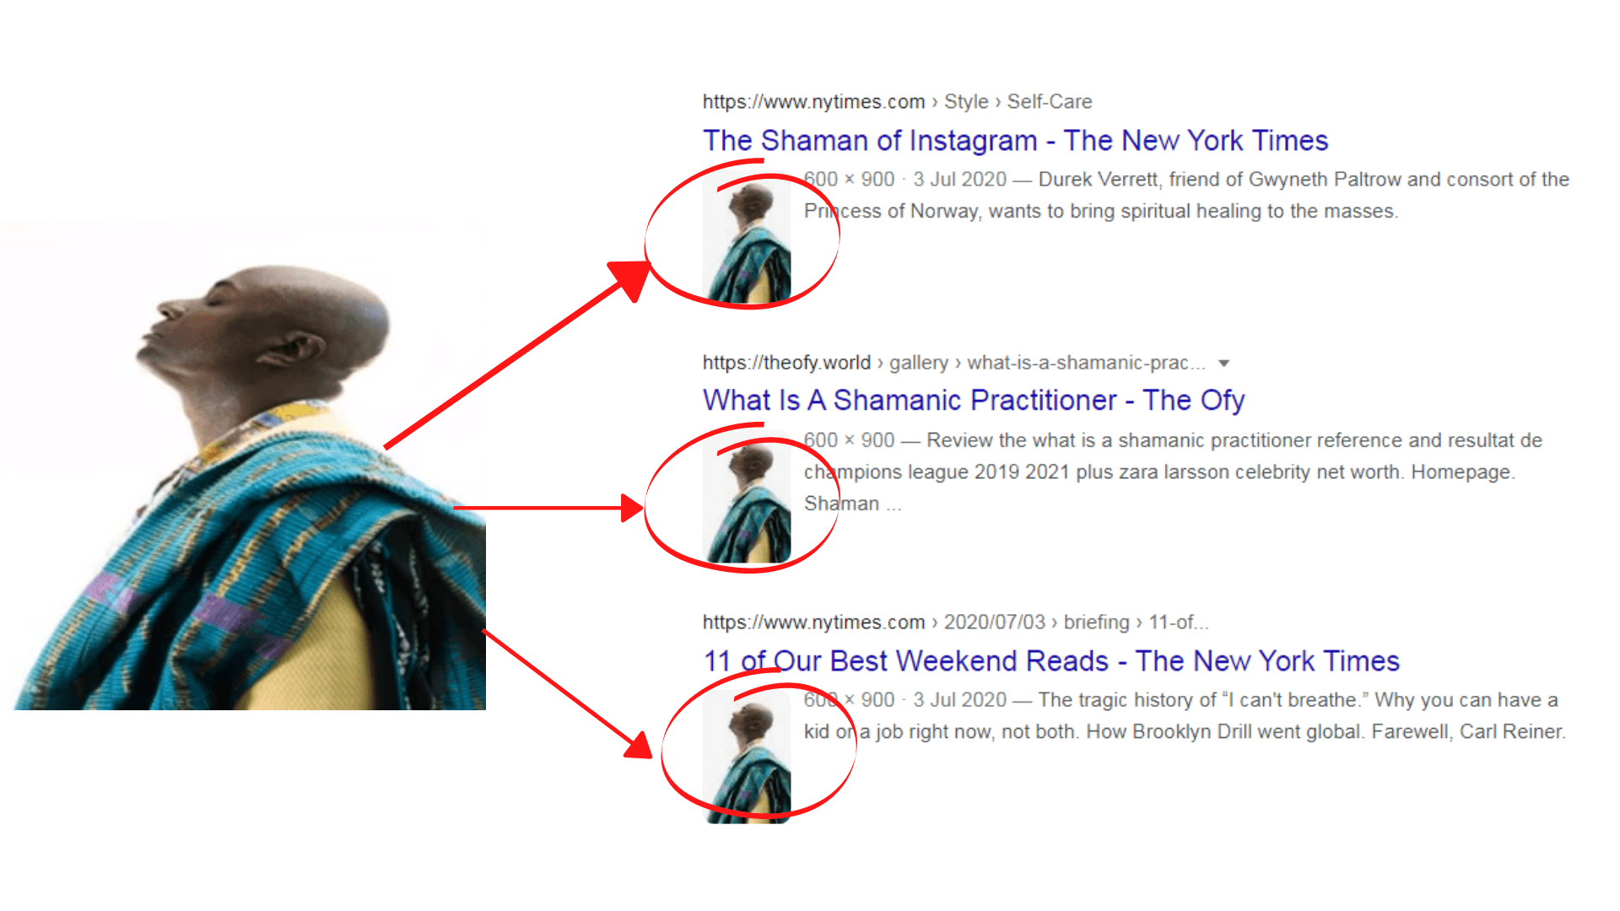Click 'gallery' in the theofy.world breadcrumb
The image size is (1620, 911).
click(919, 363)
